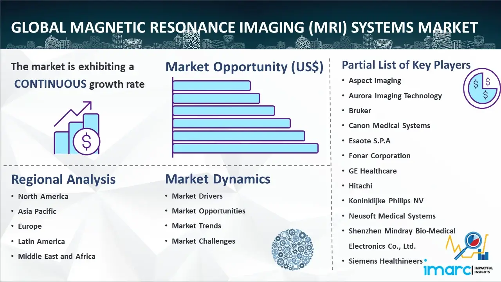The height and width of the screenshot is (282, 501).
Task: Open the Market Drivers item
Action: pos(197,196)
